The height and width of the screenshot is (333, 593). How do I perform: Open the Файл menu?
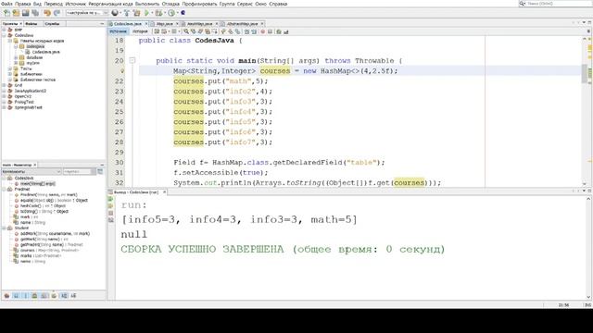[x=6, y=4]
